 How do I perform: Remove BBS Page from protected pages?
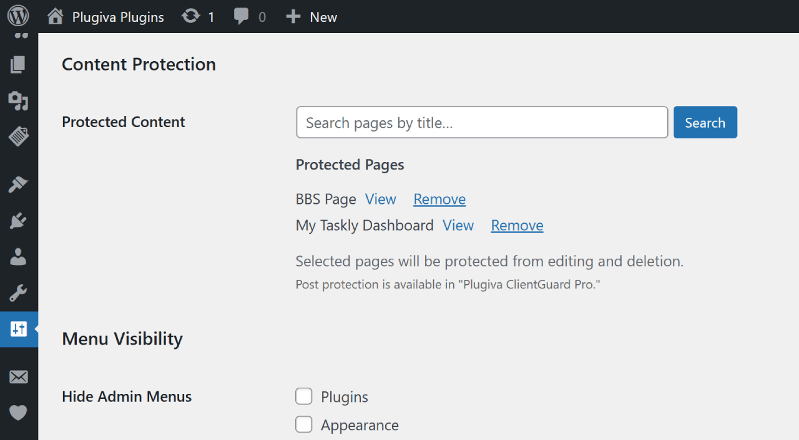(x=439, y=199)
